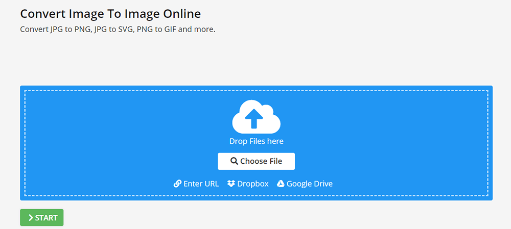Open the Enter URL option
The image size is (511, 229).
point(201,184)
